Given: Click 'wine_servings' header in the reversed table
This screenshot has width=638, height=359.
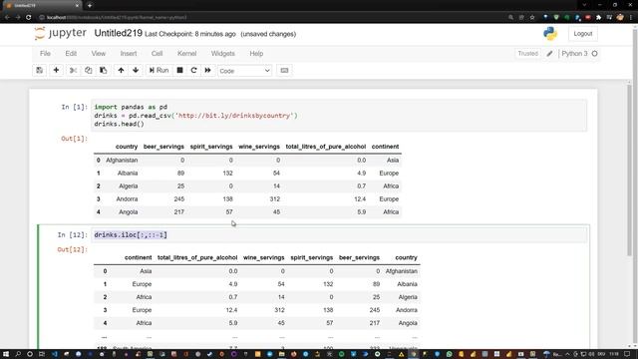Looking at the screenshot, I should [x=263, y=257].
